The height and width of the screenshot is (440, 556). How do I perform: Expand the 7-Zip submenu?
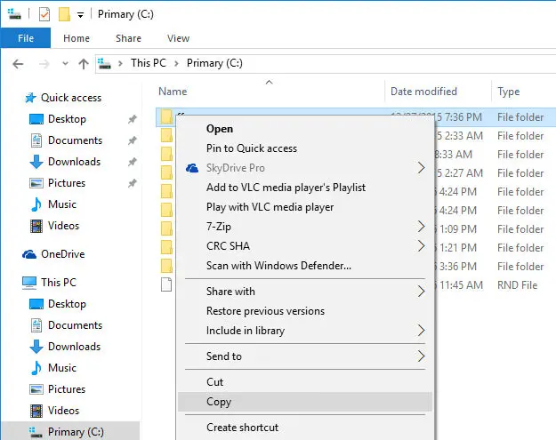pyautogui.click(x=304, y=227)
